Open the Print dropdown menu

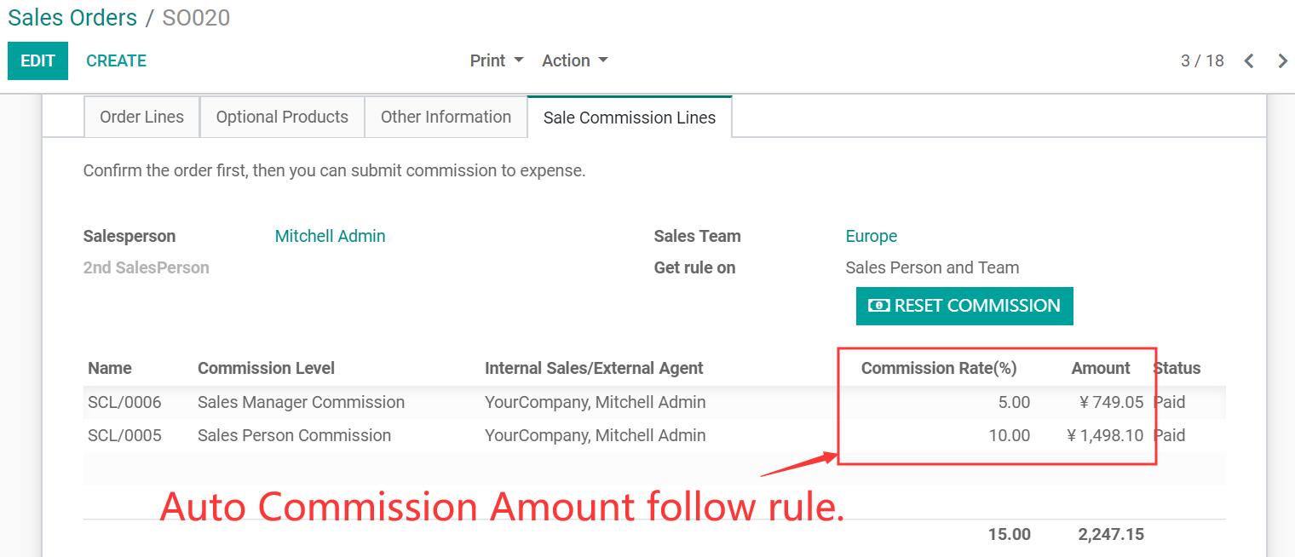click(x=497, y=60)
